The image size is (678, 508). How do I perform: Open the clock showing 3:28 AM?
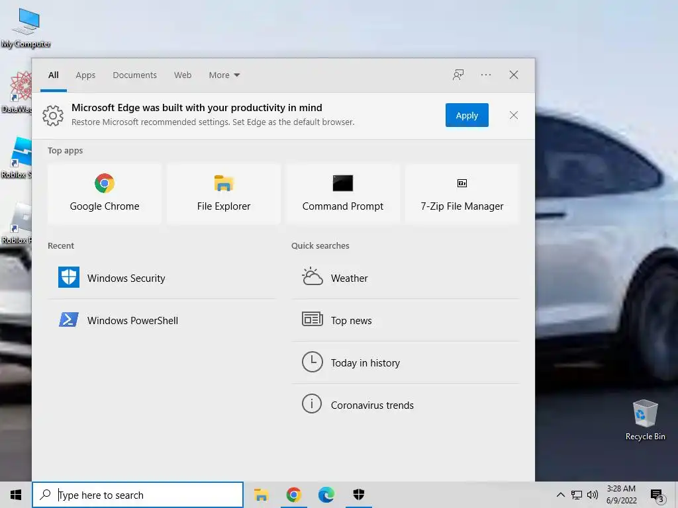(x=621, y=495)
